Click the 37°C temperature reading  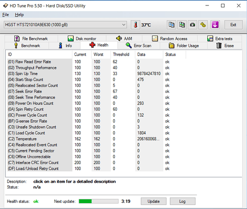(x=146, y=25)
